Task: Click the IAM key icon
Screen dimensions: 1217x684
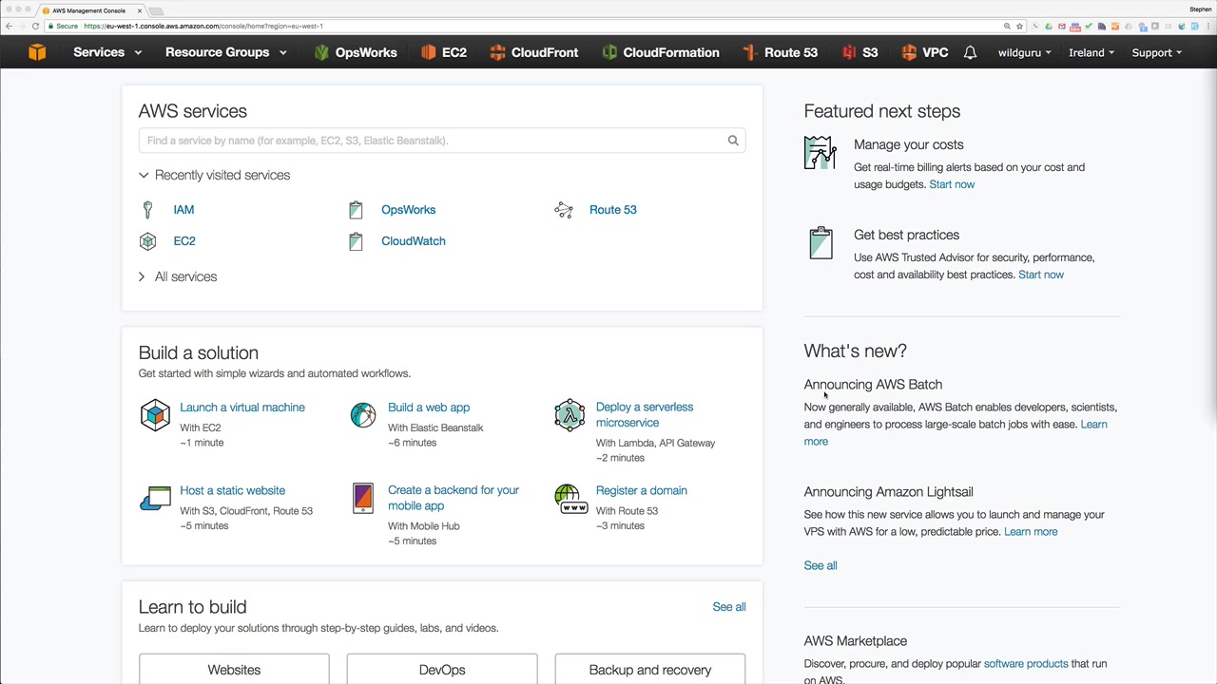Action: (147, 210)
